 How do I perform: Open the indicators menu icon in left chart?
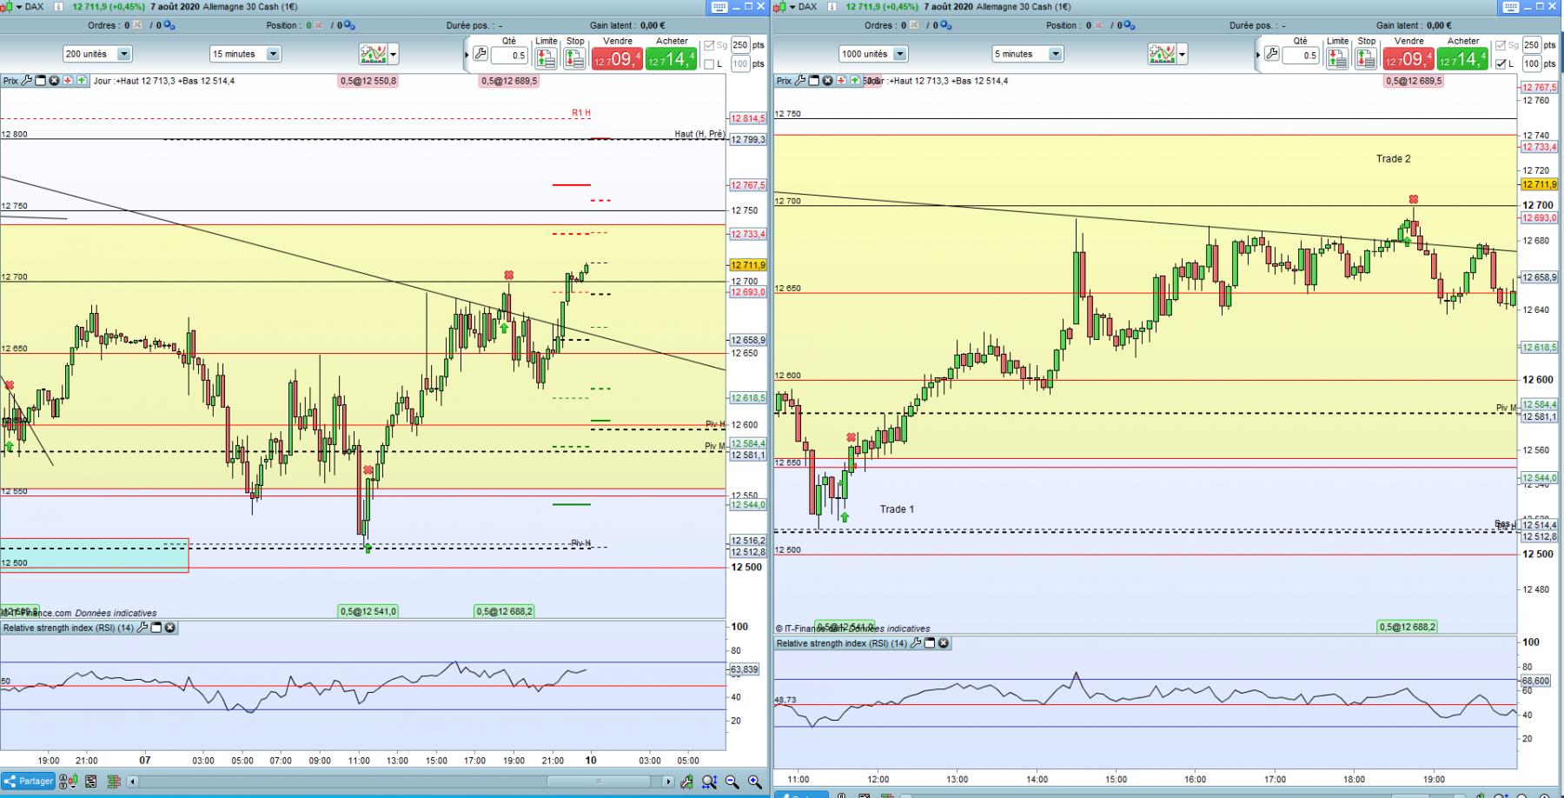374,54
